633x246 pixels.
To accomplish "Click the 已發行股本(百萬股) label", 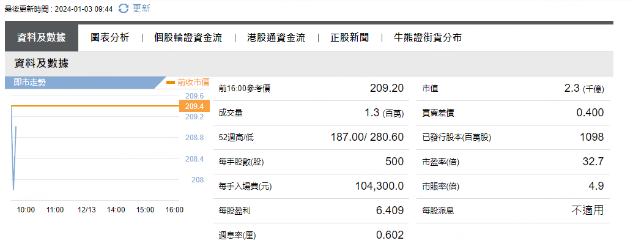I will (x=456, y=138).
